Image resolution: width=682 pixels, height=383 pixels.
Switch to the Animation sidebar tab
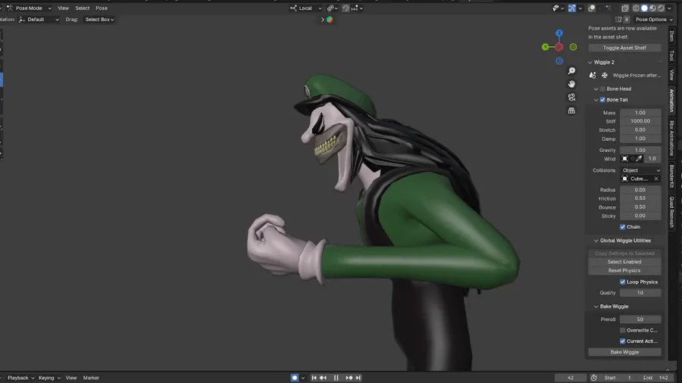(672, 101)
